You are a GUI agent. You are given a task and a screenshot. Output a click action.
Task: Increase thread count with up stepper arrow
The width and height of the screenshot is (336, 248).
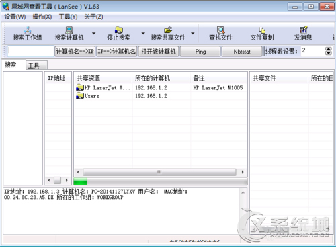click(329, 49)
